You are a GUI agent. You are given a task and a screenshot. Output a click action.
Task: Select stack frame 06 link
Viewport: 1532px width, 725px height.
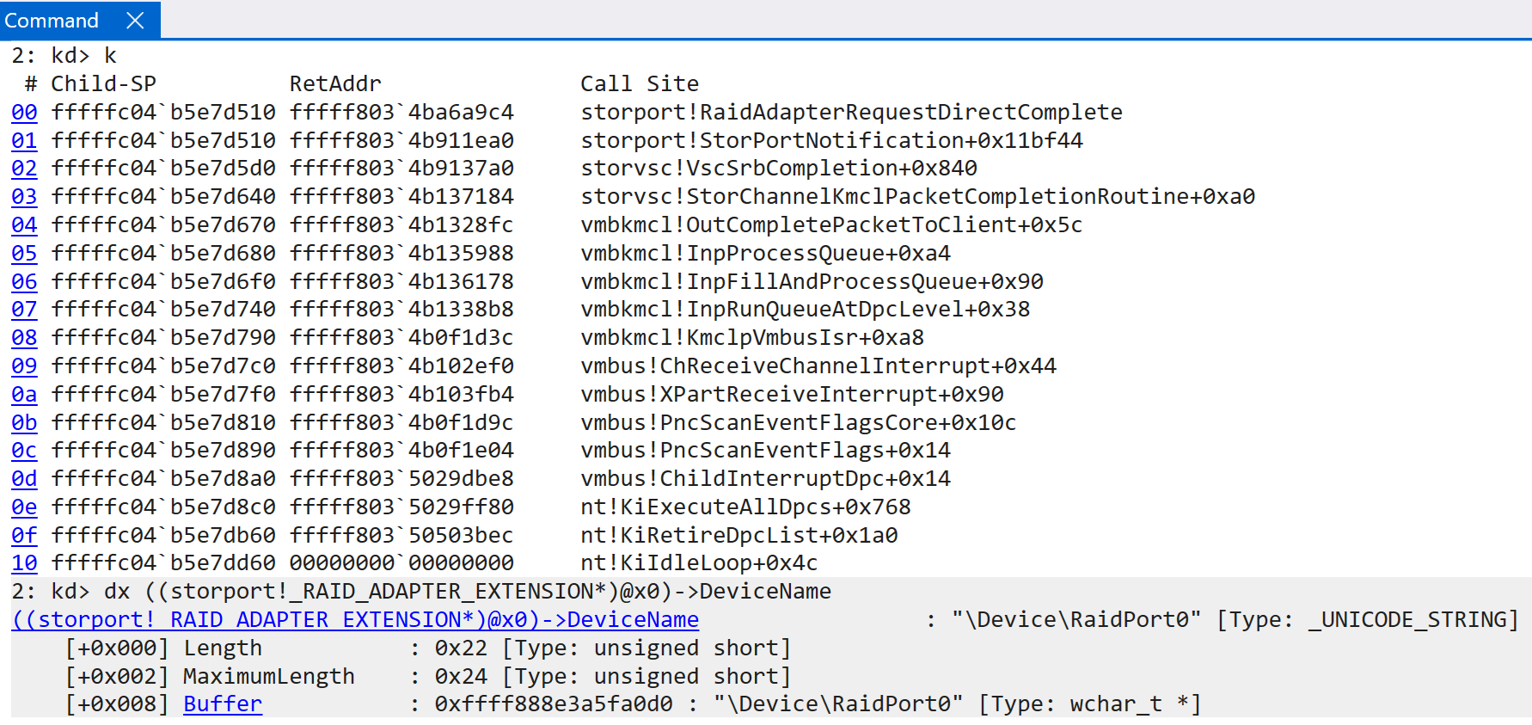(24, 282)
